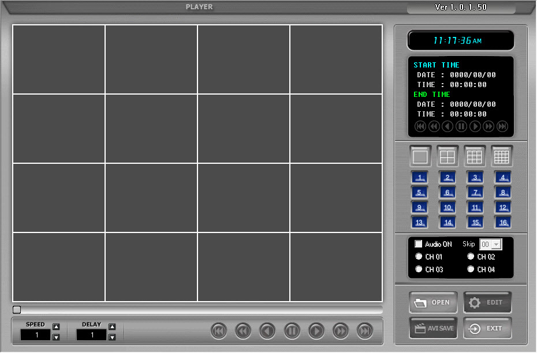Select camera channel 7 button
This screenshot has height=353, width=537.
click(475, 193)
